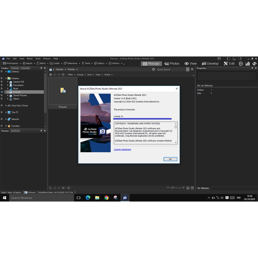Screen dimensions: 258x258
Task: Toggle the left pane layout button
Action: 229,58
